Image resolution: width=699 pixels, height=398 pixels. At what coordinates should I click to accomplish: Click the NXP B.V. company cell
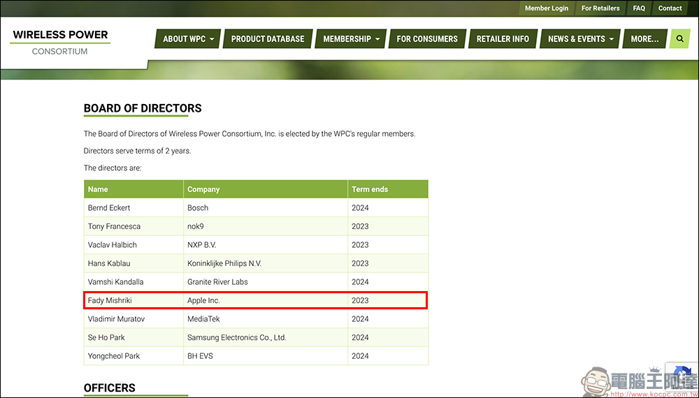[266, 245]
